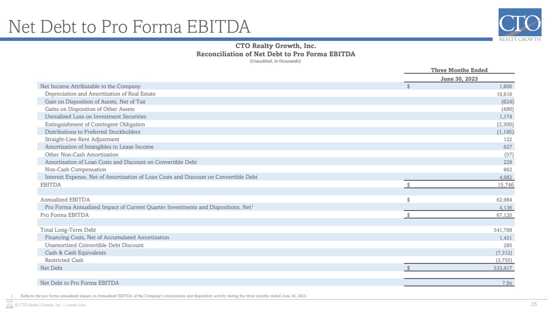Click the CTO Realty Growth logo
The width and height of the screenshot is (552, 310).
520,25
